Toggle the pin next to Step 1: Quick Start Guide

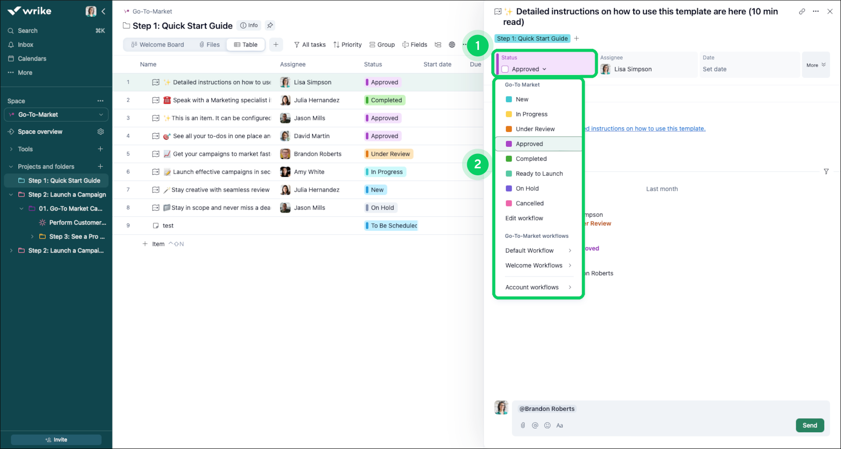pos(270,25)
